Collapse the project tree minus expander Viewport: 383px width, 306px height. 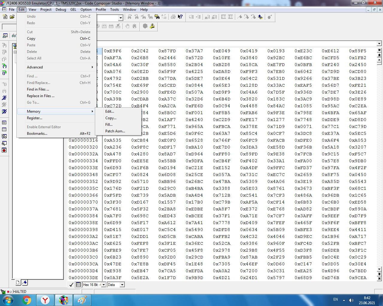(15, 52)
